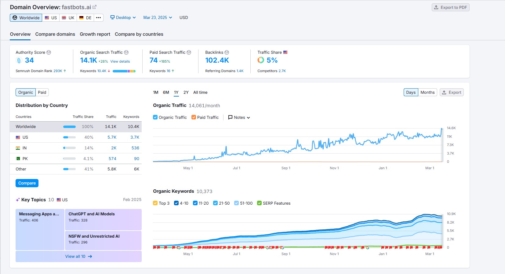Click the IN row traffic share bar
The width and height of the screenshot is (505, 274).
tap(69, 148)
